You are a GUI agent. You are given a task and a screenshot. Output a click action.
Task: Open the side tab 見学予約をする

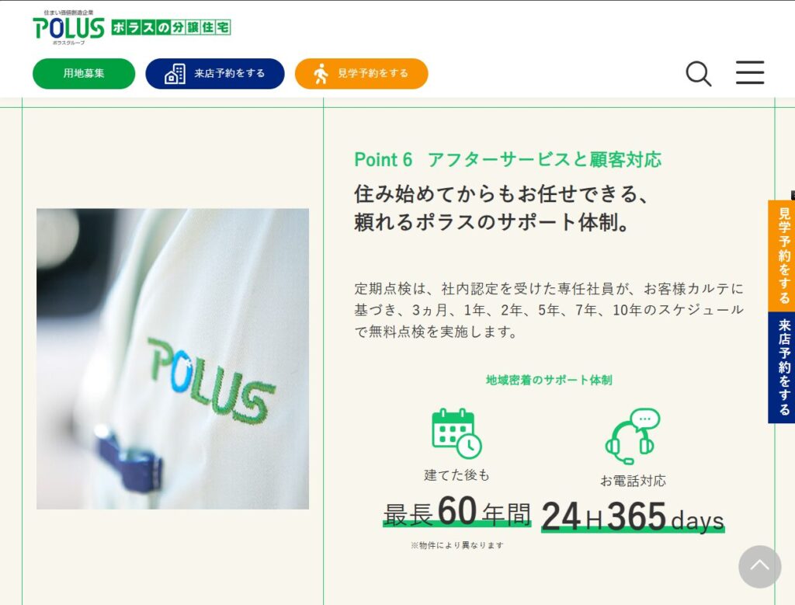[782, 256]
